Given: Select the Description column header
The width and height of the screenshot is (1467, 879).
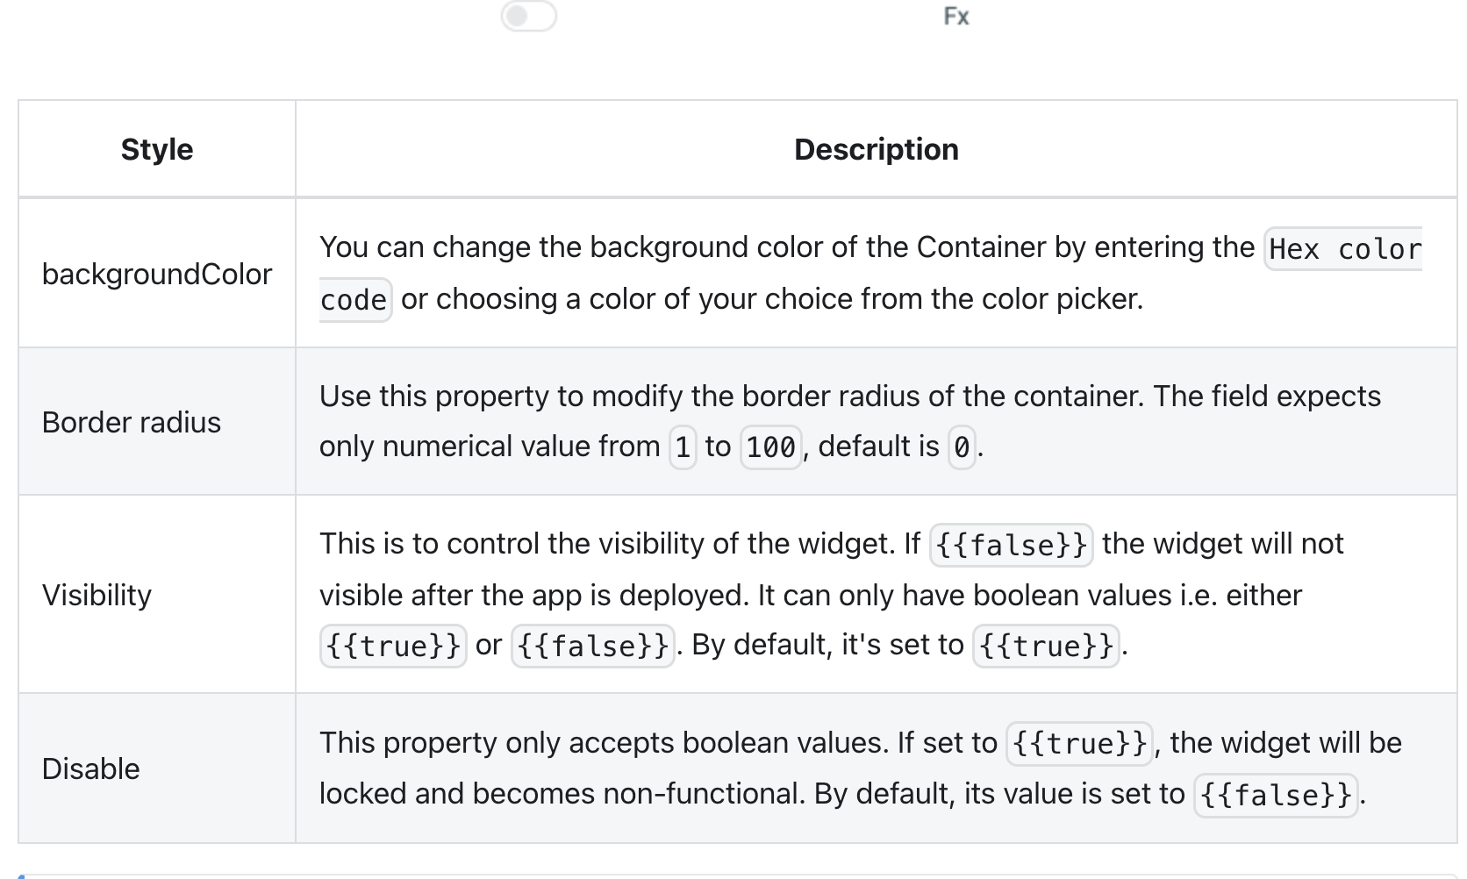Looking at the screenshot, I should tap(877, 148).
